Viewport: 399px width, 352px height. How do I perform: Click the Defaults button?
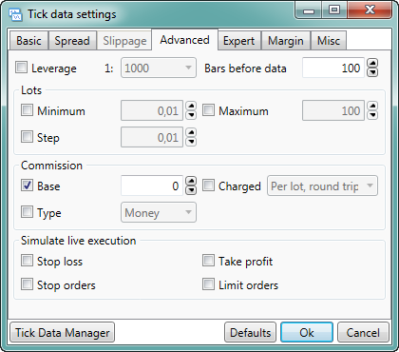tap(250, 332)
